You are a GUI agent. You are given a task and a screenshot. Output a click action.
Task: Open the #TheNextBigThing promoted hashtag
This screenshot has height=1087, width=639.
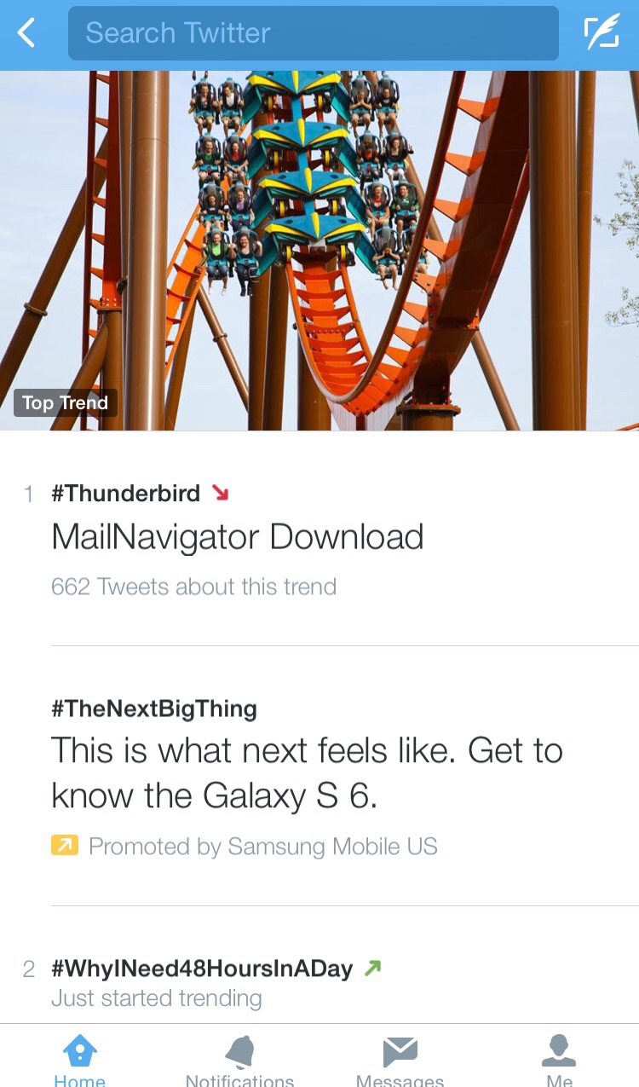(153, 708)
